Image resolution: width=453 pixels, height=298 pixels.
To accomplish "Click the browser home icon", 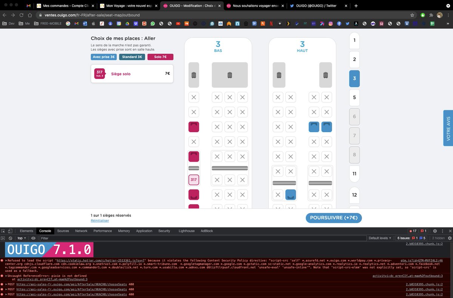I will click(30, 15).
